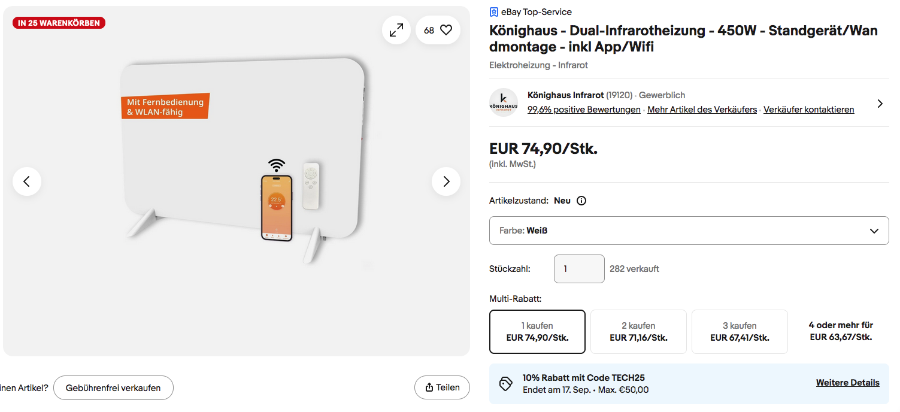Click "Verkäufer kontaktieren" link
900x412 pixels.
[808, 110]
